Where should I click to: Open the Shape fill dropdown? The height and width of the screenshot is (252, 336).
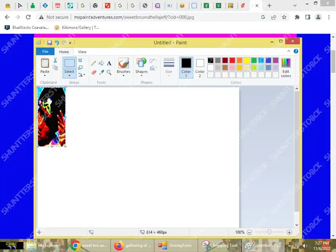[154, 68]
